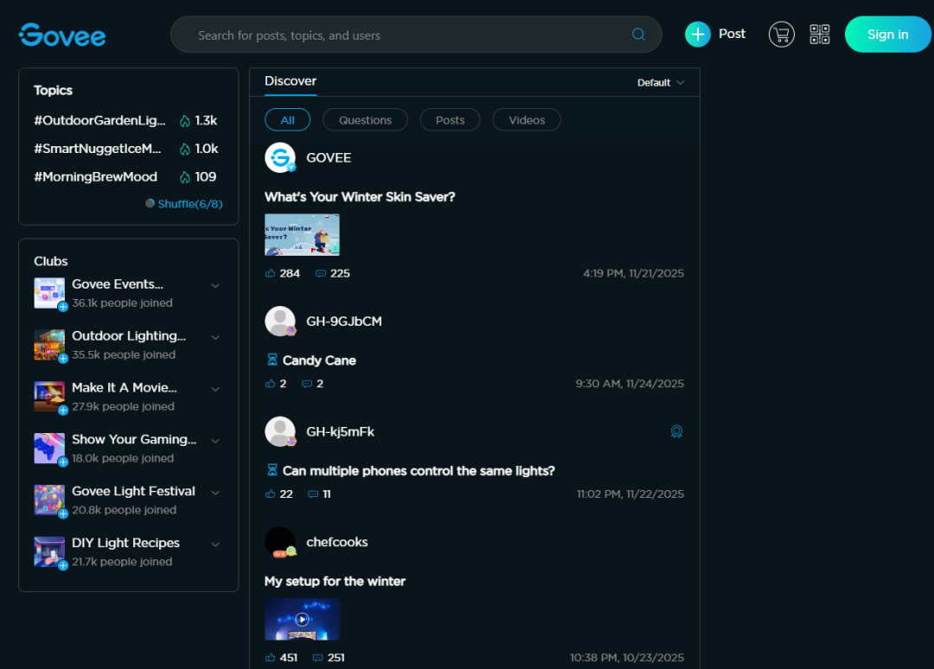
Task: Shuffle the topics list
Action: click(184, 204)
